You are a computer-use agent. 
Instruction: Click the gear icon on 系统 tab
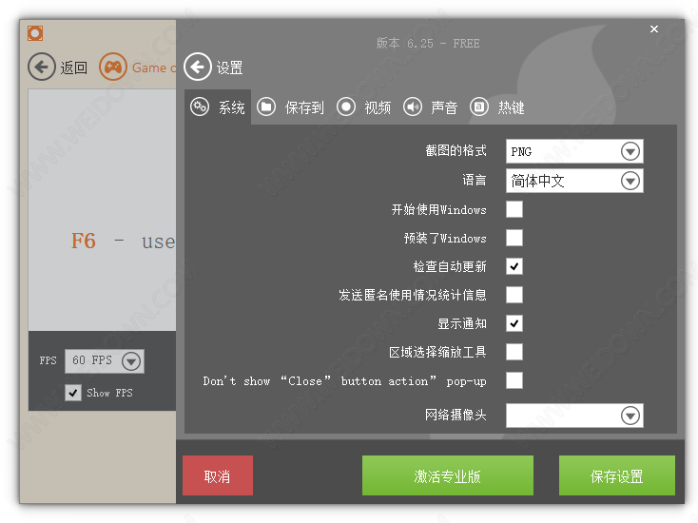[200, 107]
